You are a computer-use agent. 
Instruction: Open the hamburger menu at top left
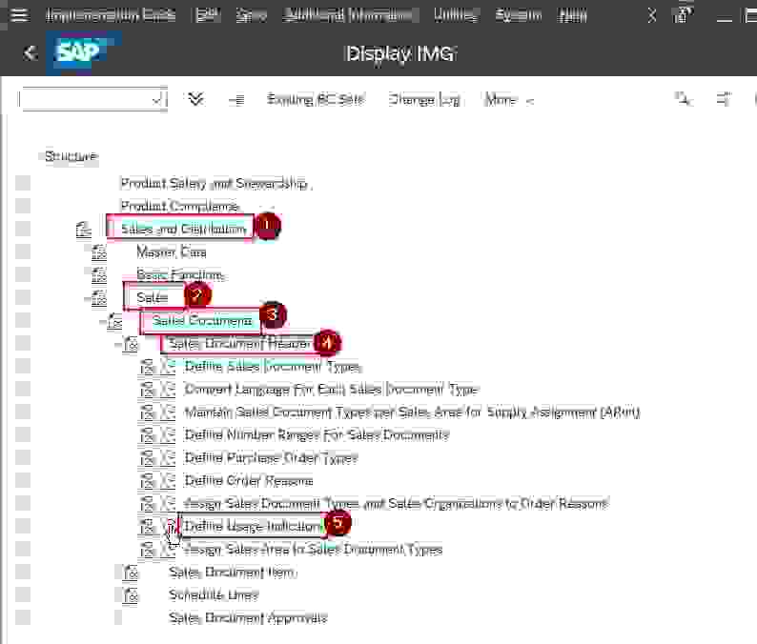click(19, 15)
